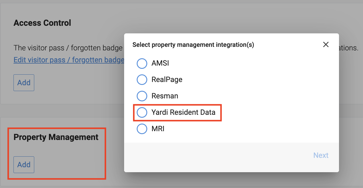Click the AMSI label text
363x188 pixels.
[x=160, y=63]
